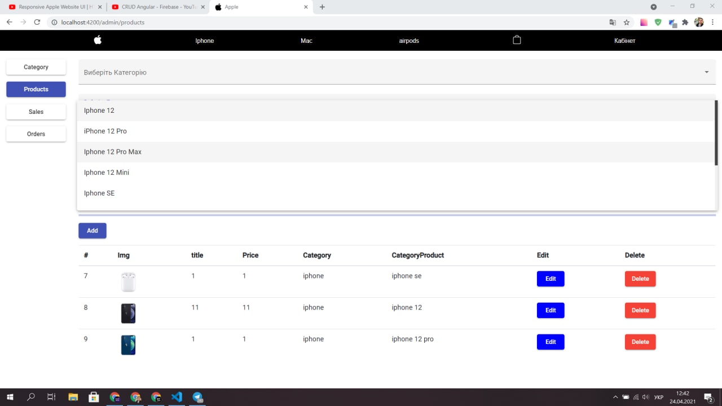Open the green shield AdGuard extension
722x406 pixels.
pyautogui.click(x=658, y=23)
